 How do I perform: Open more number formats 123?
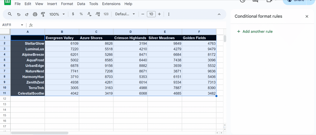[x=106, y=14]
